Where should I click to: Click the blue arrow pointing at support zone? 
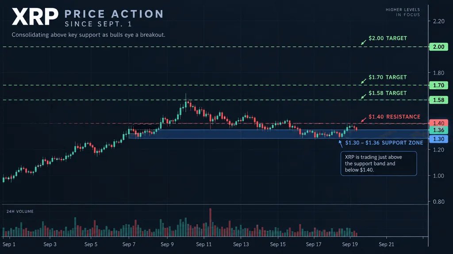click(341, 144)
